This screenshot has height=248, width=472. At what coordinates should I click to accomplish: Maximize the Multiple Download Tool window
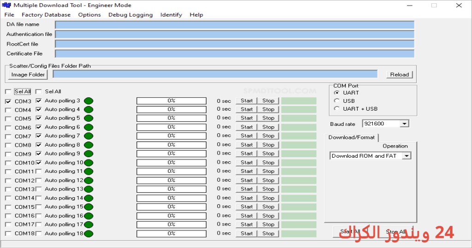click(434, 5)
